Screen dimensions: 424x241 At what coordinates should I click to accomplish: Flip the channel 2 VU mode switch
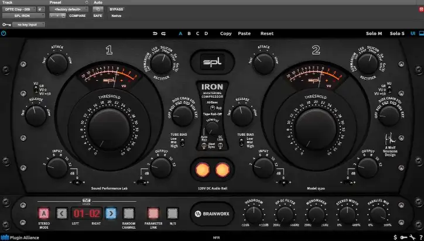389,89
